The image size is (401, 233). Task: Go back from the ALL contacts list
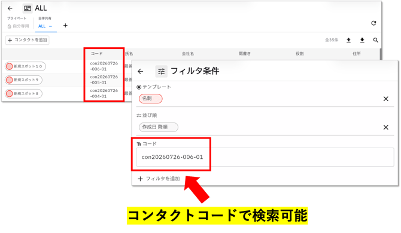10,8
